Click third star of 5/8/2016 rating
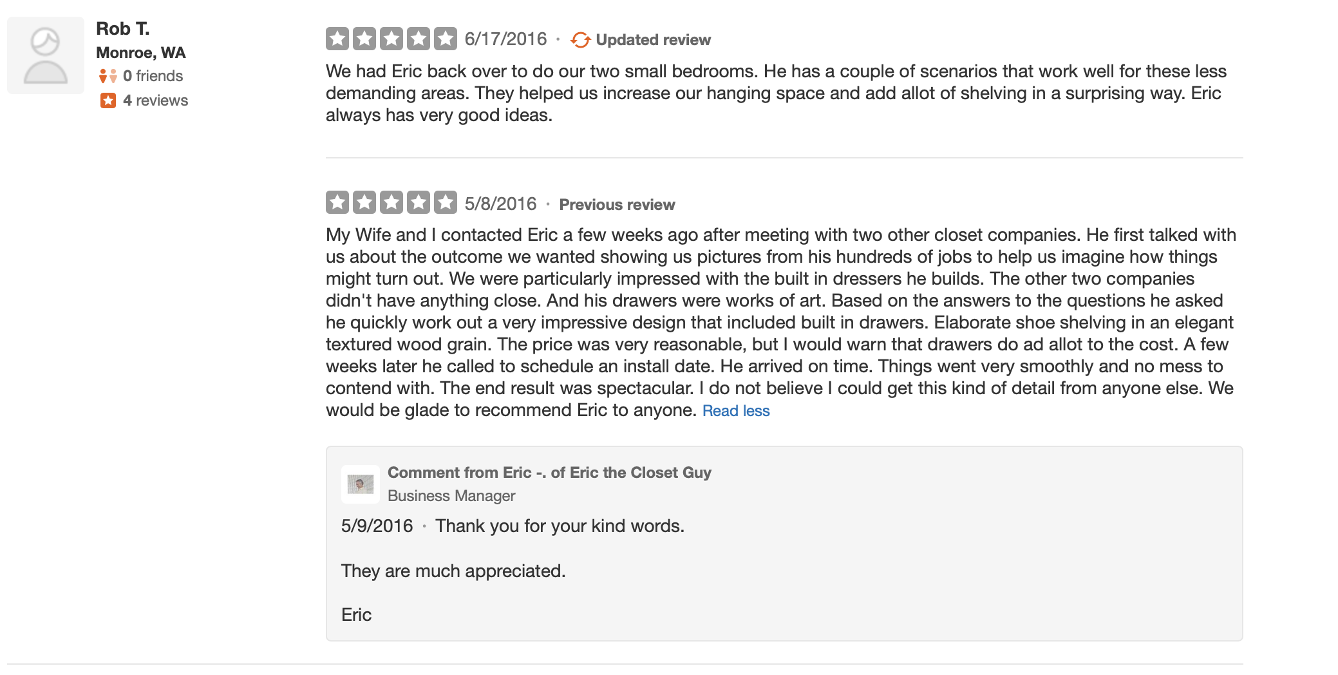This screenshot has height=675, width=1338. [391, 202]
